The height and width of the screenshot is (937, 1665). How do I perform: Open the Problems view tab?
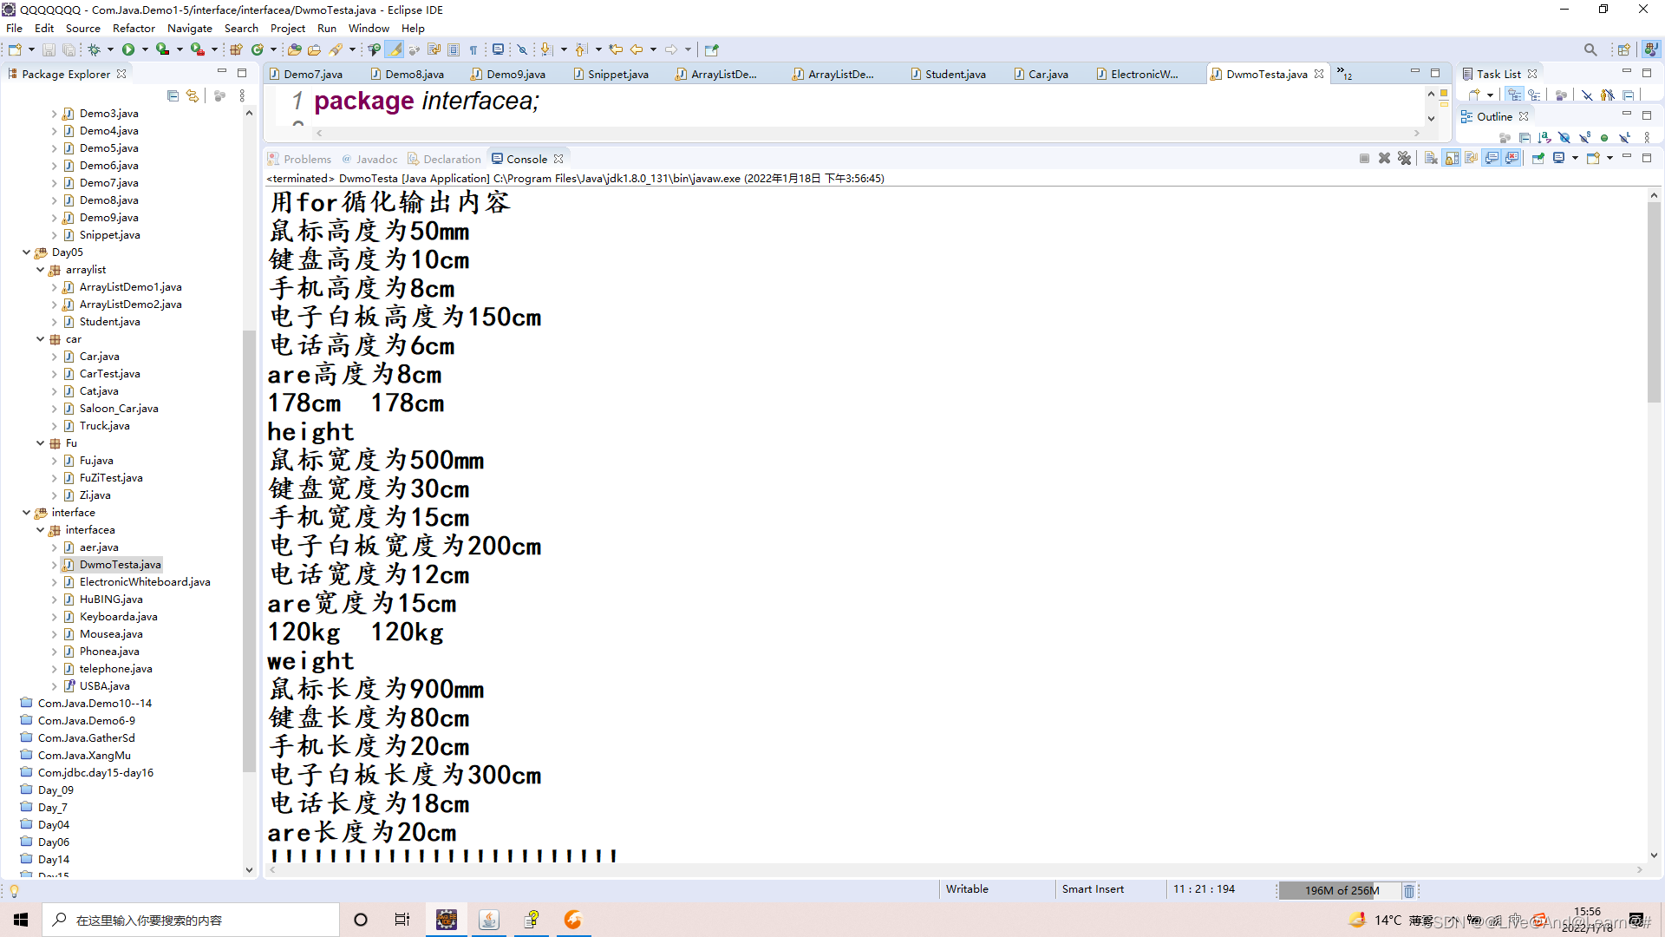pos(306,159)
